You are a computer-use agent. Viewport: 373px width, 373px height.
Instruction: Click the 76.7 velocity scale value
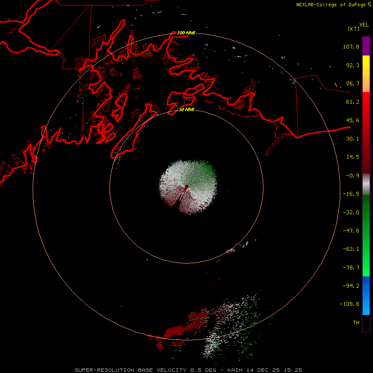(x=353, y=83)
